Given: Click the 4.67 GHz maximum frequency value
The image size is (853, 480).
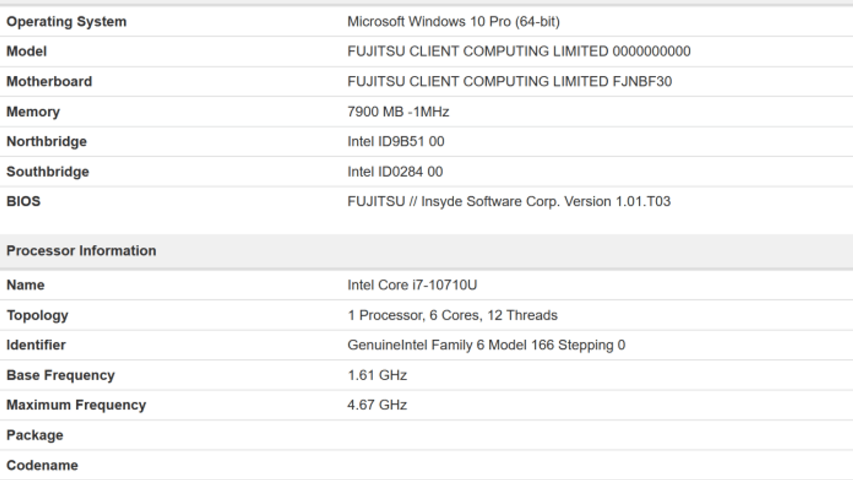Looking at the screenshot, I should [377, 405].
